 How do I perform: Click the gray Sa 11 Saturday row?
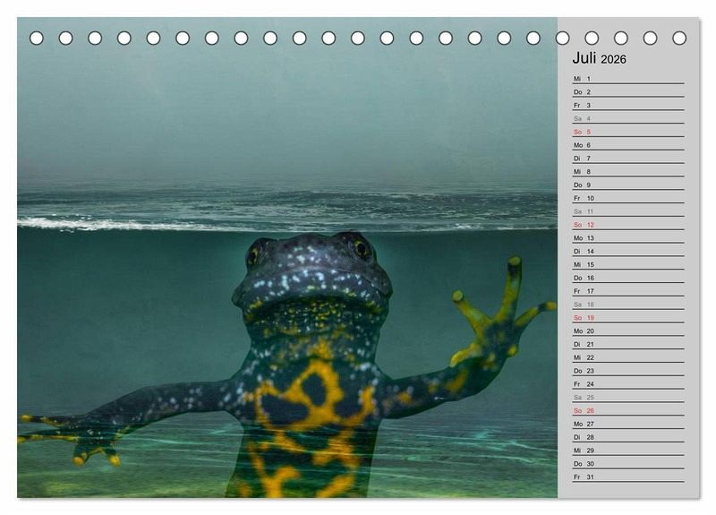pos(627,211)
